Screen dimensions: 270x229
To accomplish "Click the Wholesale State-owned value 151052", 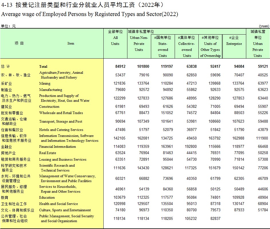I will coord(167,113).
